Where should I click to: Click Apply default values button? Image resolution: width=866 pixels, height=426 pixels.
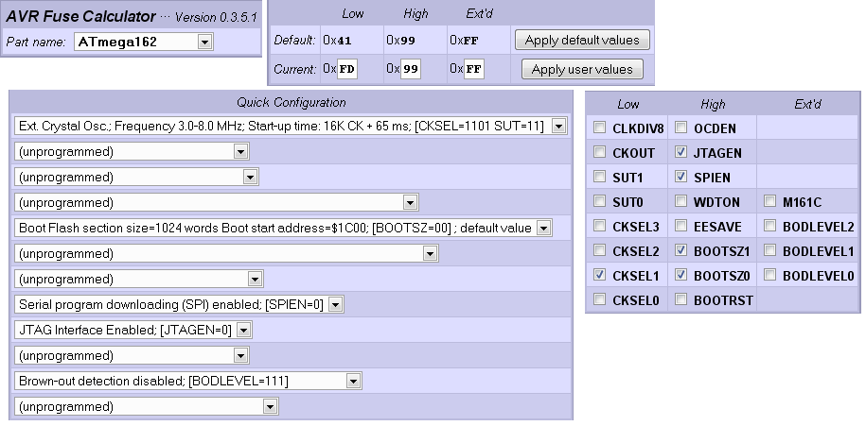click(x=582, y=41)
